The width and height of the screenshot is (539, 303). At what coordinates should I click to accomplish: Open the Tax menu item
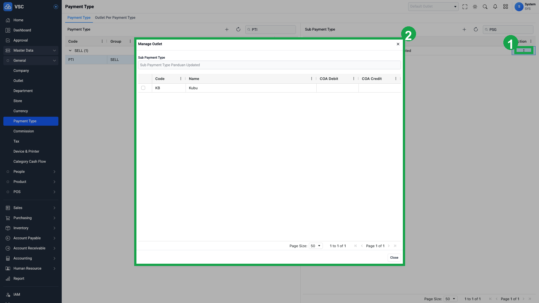tap(31, 141)
